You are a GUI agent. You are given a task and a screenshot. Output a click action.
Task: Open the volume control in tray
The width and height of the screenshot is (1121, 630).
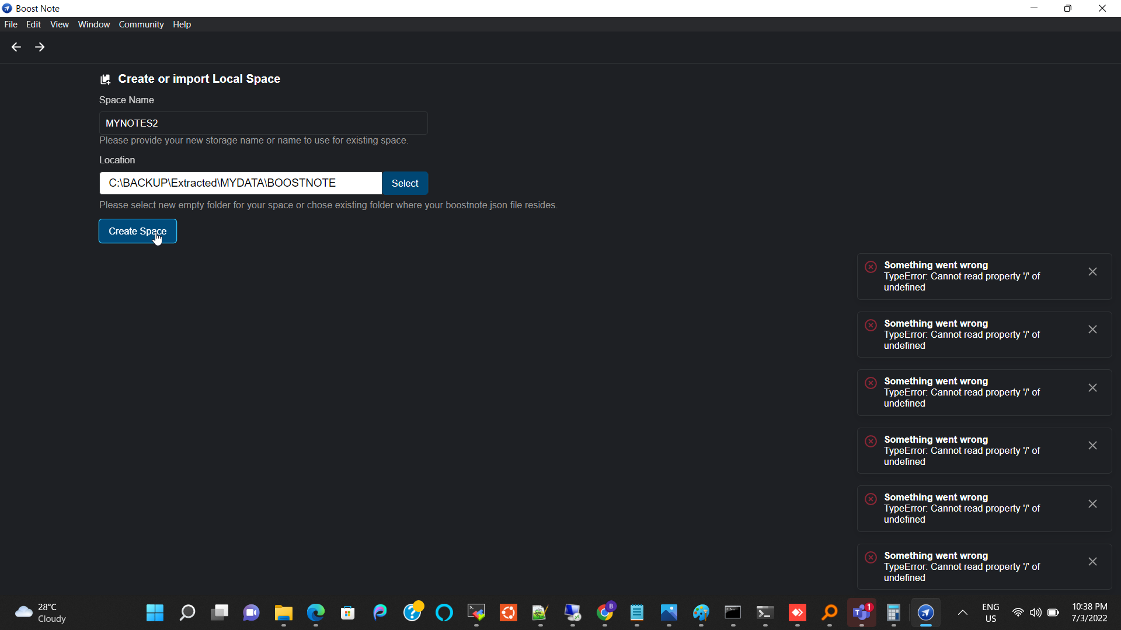pyautogui.click(x=1035, y=612)
